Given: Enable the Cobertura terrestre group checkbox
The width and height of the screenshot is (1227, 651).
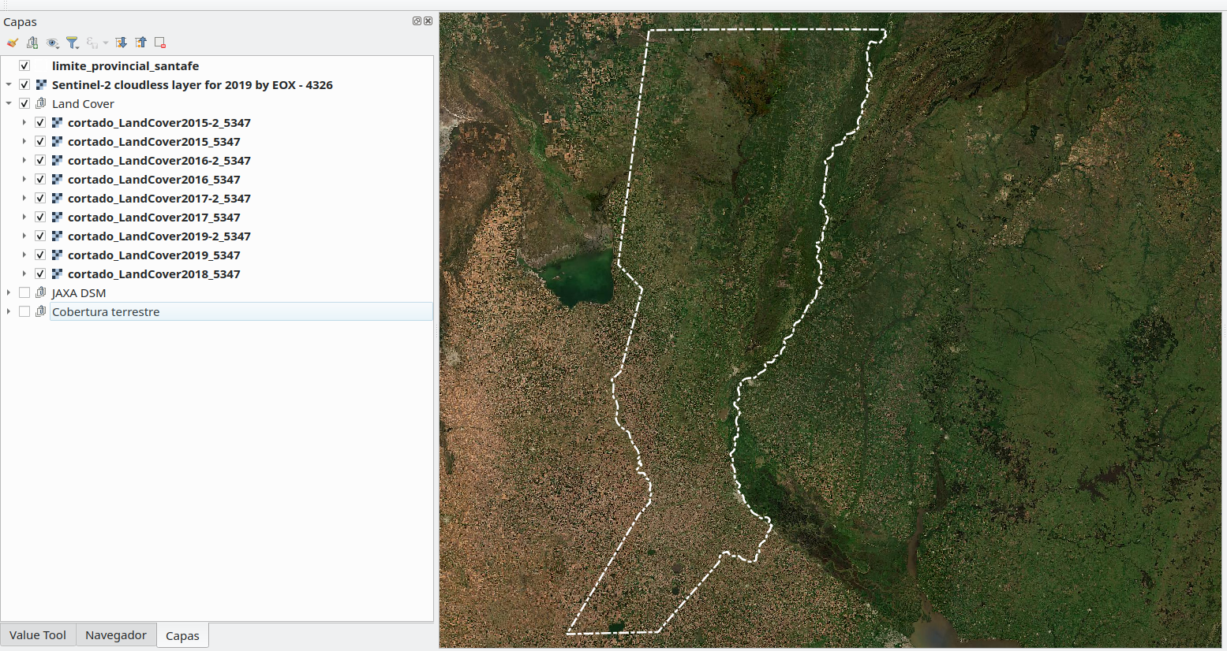Looking at the screenshot, I should pyautogui.click(x=24, y=312).
